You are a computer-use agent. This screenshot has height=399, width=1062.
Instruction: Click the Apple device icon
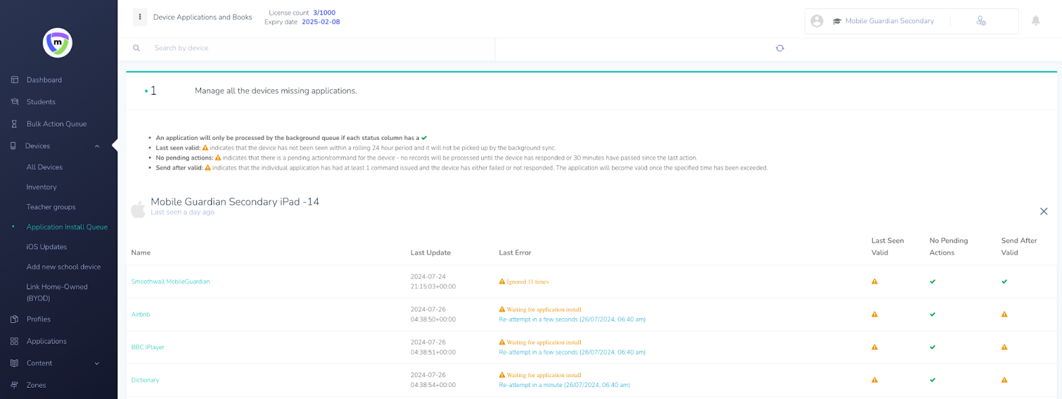(138, 209)
